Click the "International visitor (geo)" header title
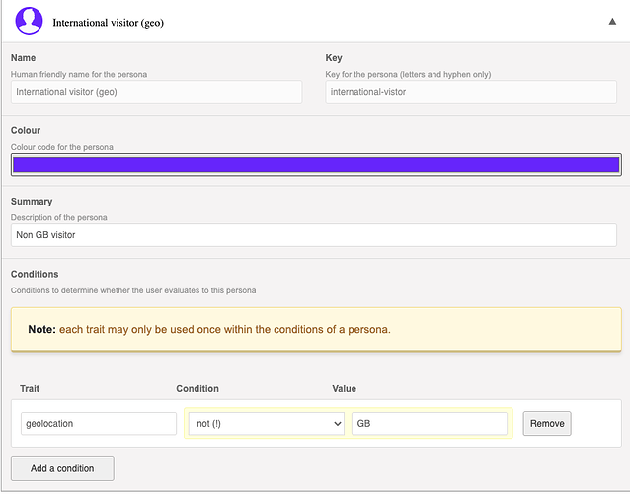The height and width of the screenshot is (494, 630). click(108, 22)
